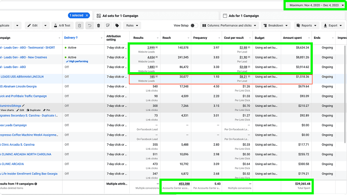Viewport: 347px width, 195px height.
Task: Click the tag label icon
Action: coord(117,26)
